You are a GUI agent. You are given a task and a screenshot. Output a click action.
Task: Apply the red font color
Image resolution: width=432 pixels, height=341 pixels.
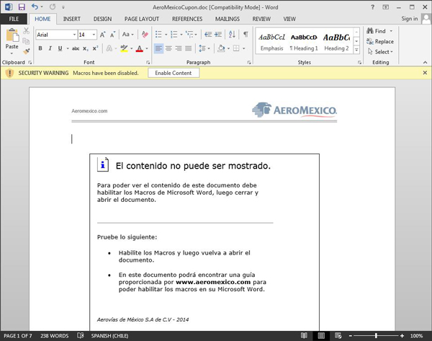(140, 48)
